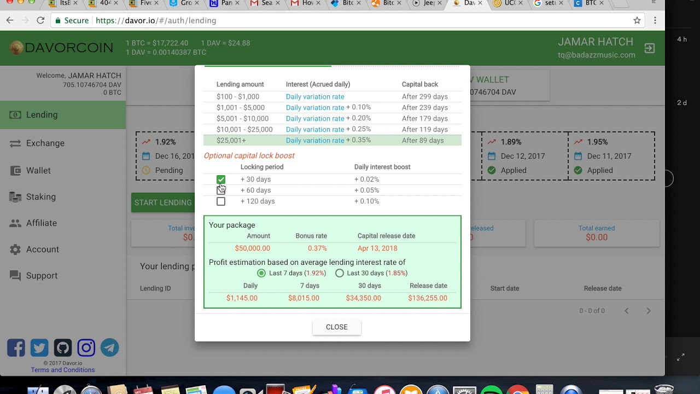Click the Wallet icon in sidebar

[x=15, y=171]
